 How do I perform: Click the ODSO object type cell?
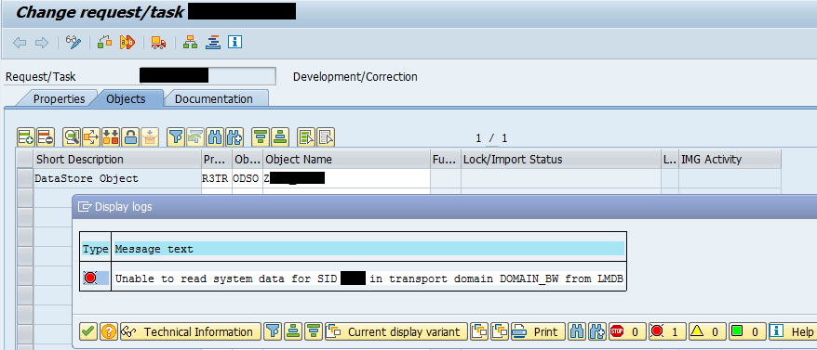click(248, 178)
